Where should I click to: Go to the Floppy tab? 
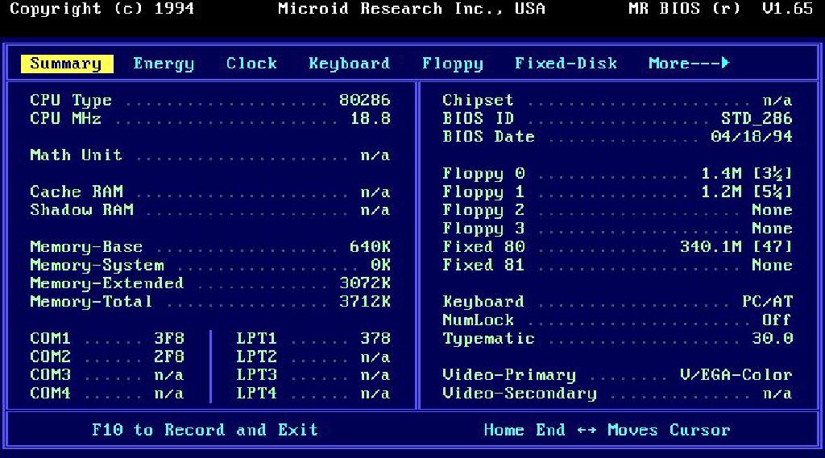point(453,64)
